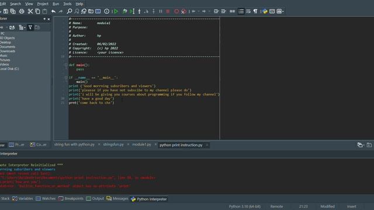Open the Project menu
The height and width of the screenshot is (210, 374).
click(43, 4)
